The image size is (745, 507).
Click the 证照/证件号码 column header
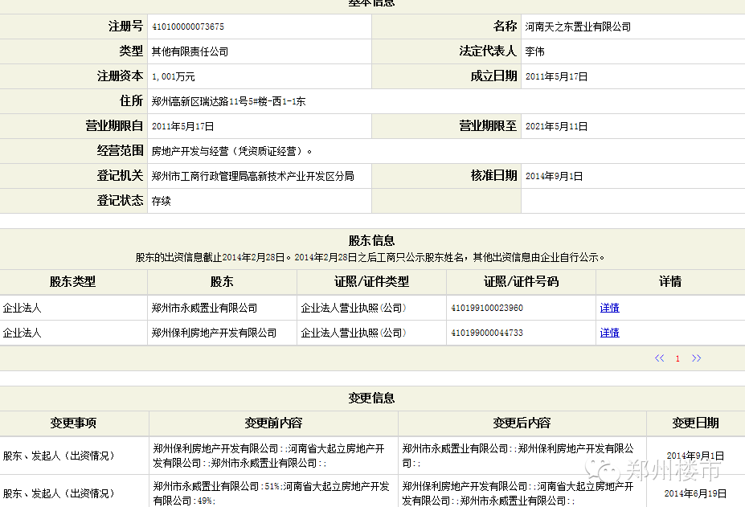522,282
